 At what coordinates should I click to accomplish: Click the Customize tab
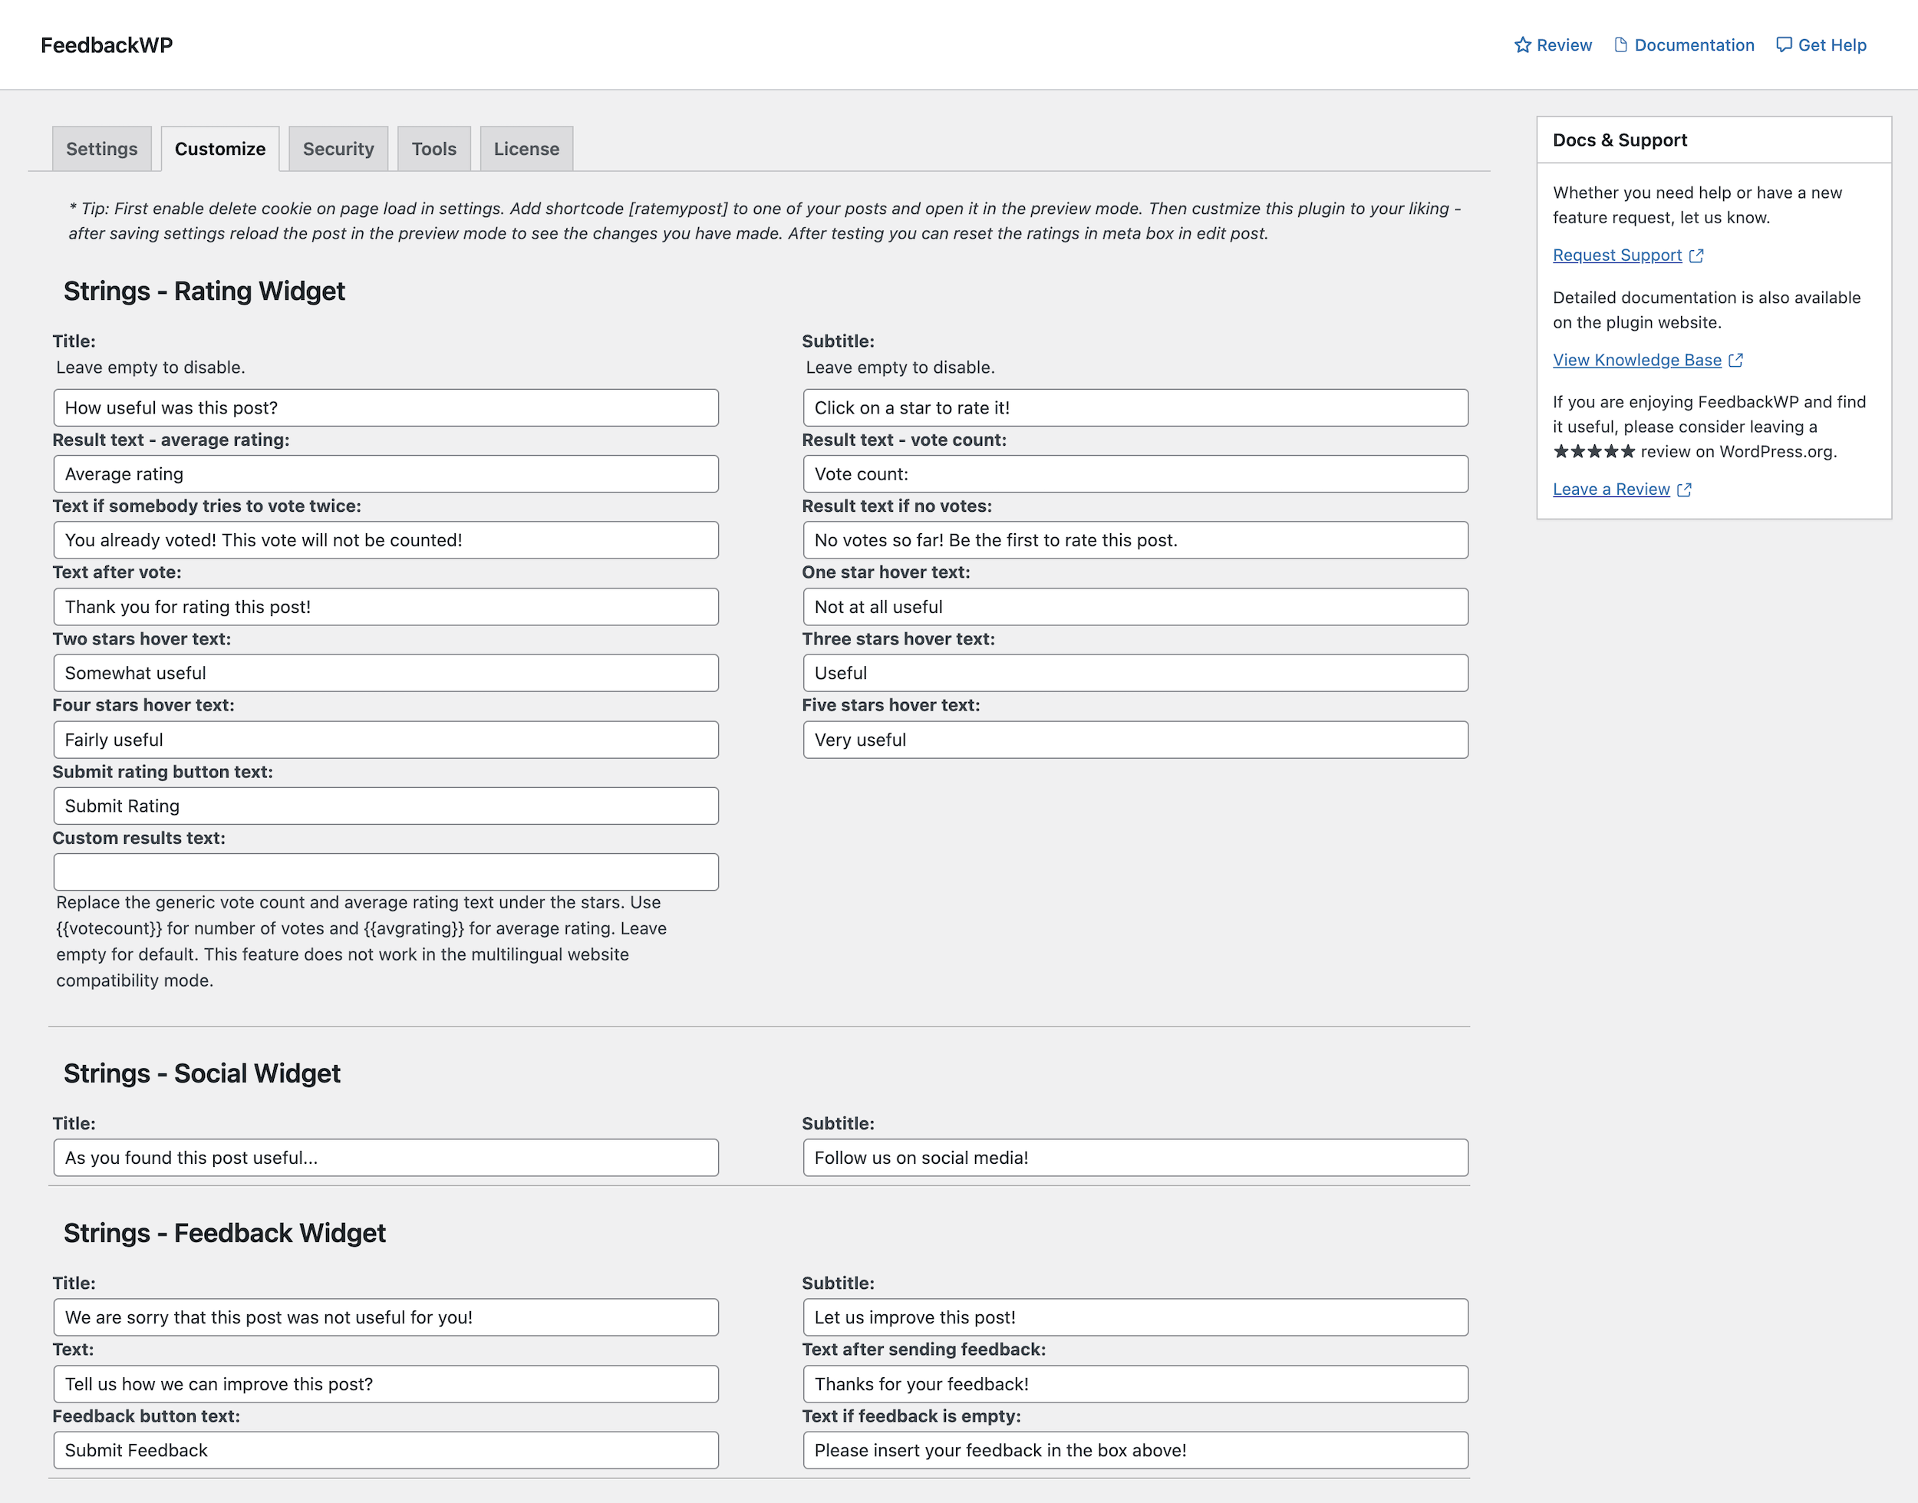point(218,148)
